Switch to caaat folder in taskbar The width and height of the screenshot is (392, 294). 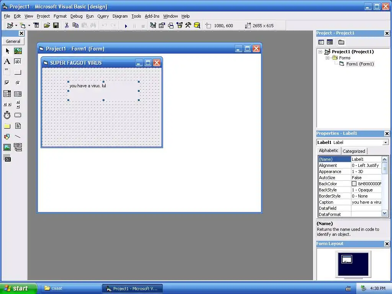(70, 289)
